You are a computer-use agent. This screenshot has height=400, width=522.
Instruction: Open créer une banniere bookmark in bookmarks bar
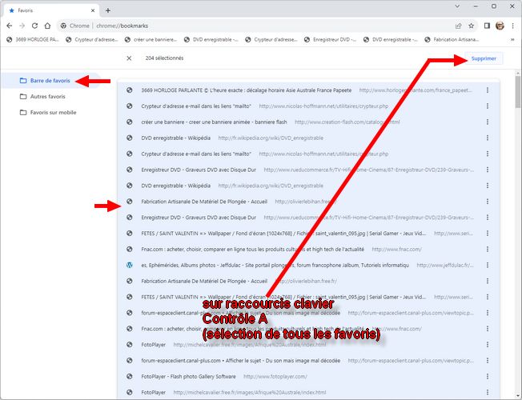[151, 40]
